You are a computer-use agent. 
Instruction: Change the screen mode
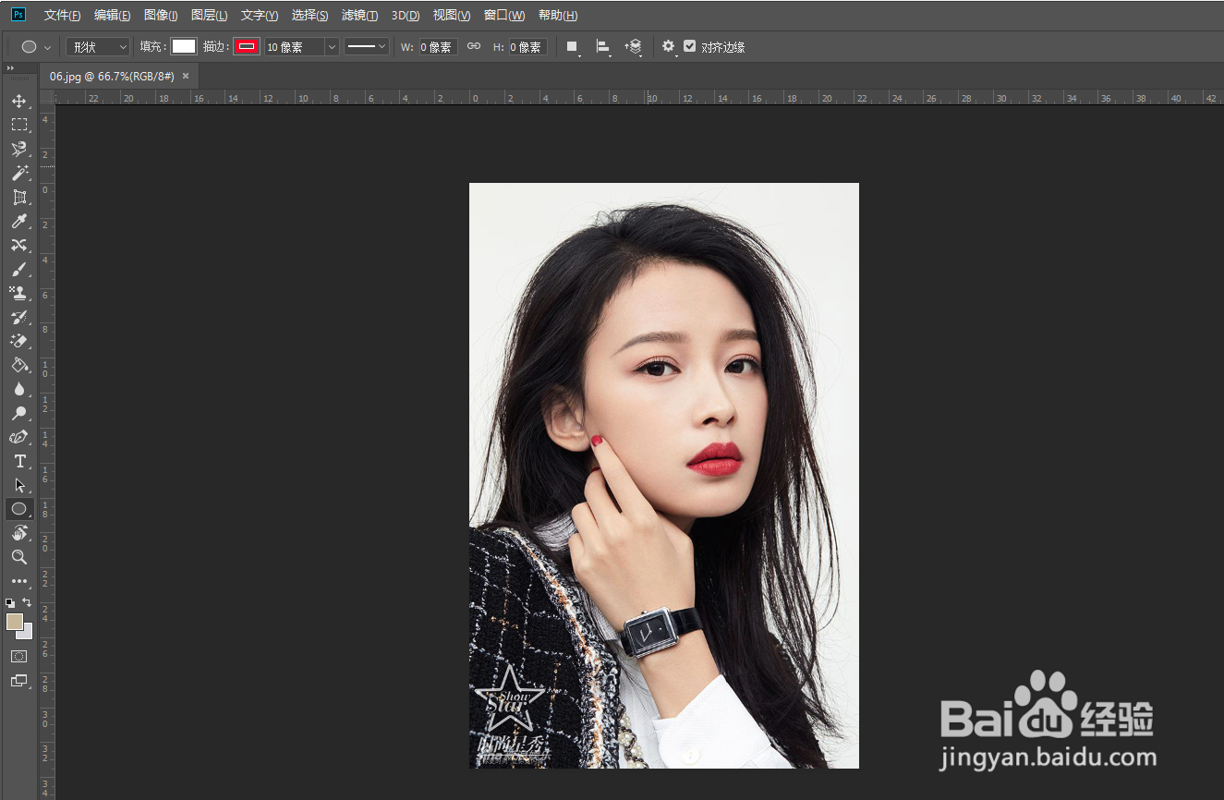18,681
